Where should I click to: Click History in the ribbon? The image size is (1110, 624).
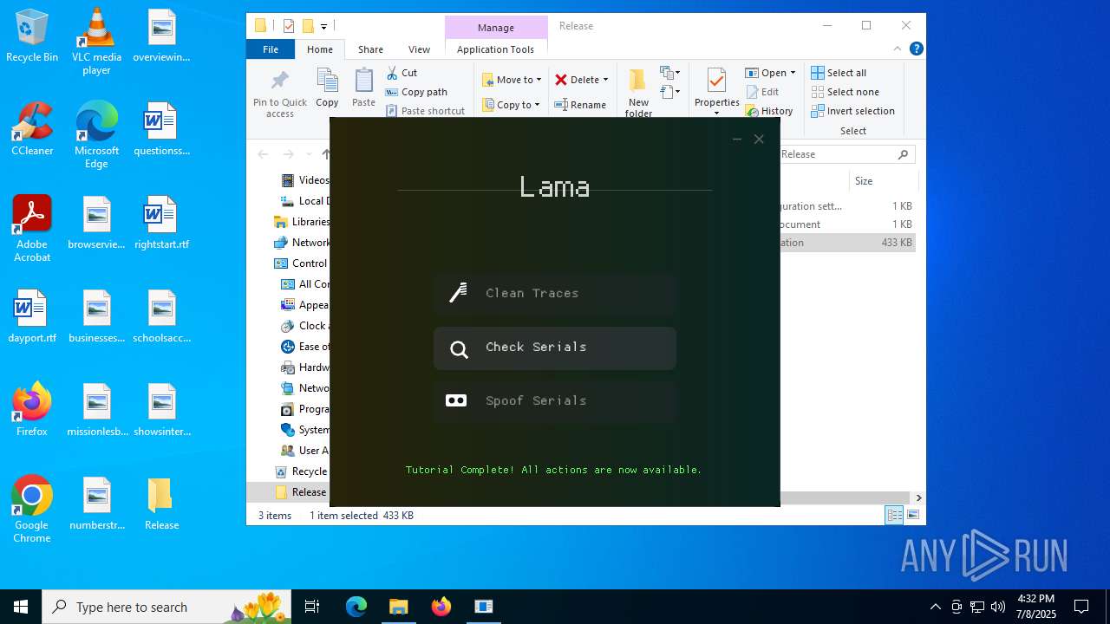pyautogui.click(x=769, y=111)
